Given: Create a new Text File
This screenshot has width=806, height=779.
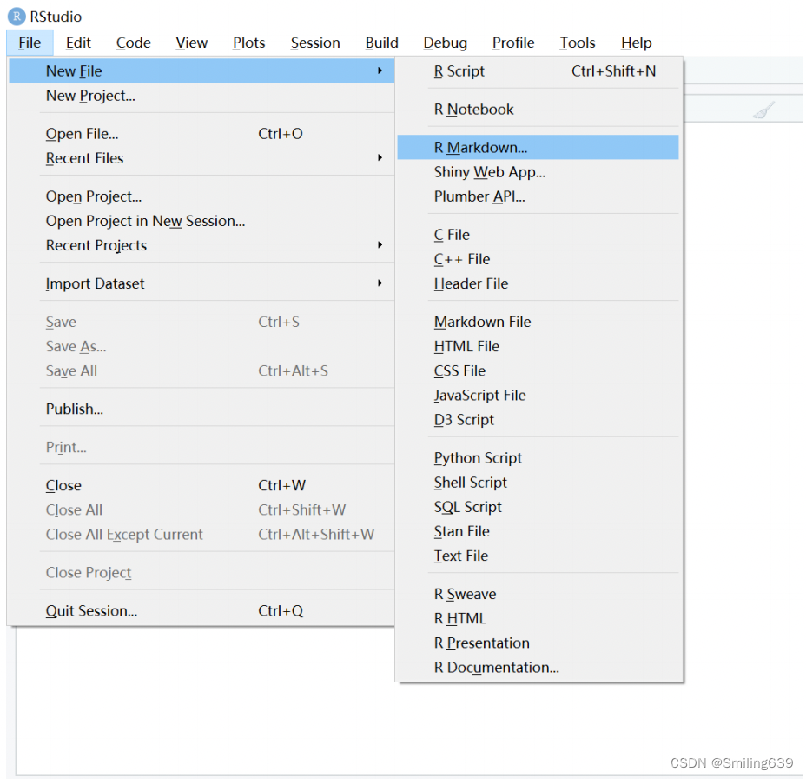Looking at the screenshot, I should 538,556.
